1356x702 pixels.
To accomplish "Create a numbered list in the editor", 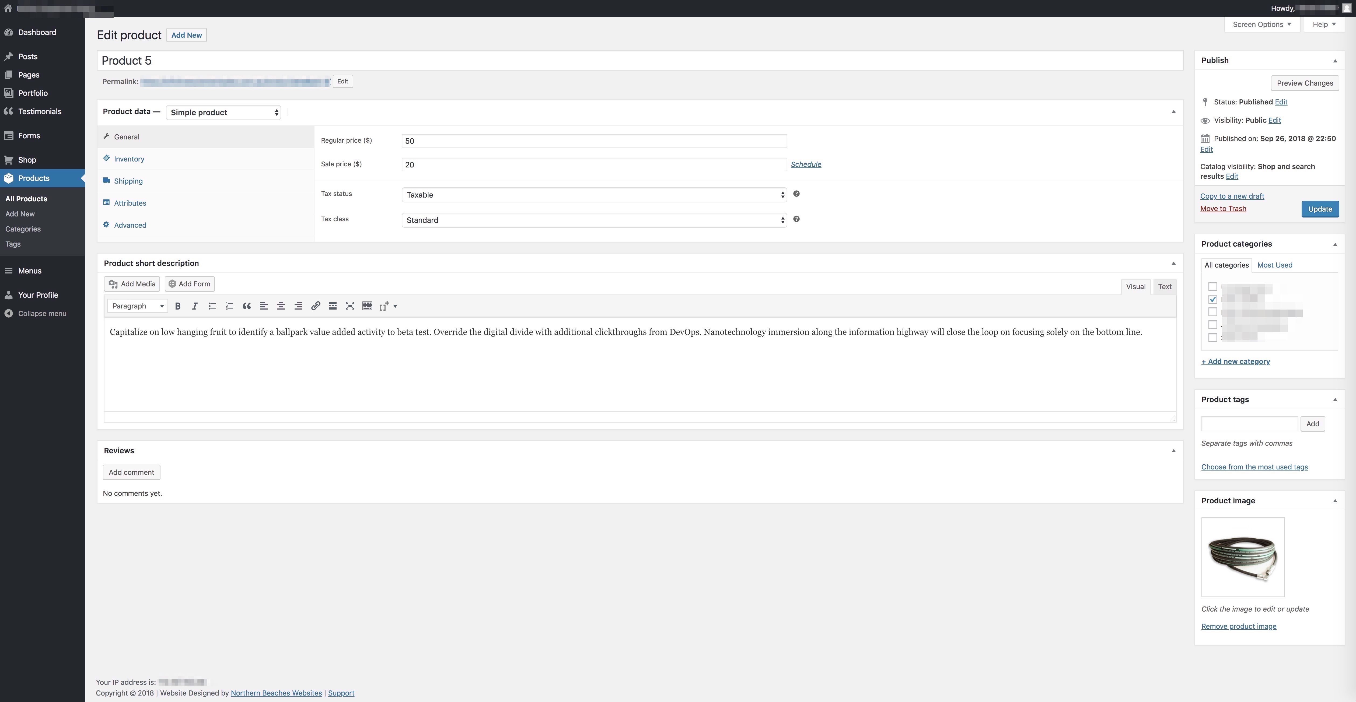I will point(229,306).
